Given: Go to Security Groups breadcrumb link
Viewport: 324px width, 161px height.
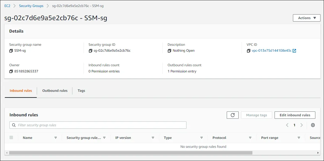Looking at the screenshot, I should 31,6.
